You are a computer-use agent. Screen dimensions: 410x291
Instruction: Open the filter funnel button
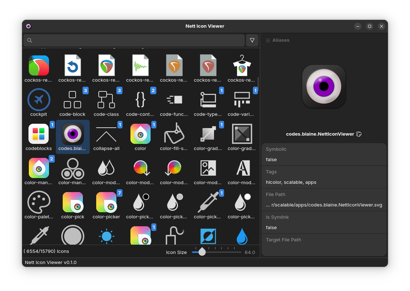pos(252,40)
